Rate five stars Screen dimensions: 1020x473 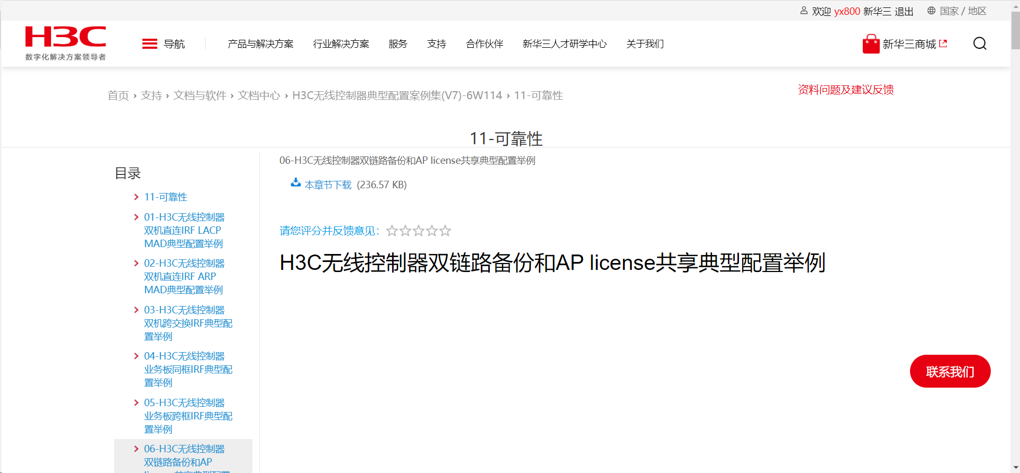tap(445, 231)
